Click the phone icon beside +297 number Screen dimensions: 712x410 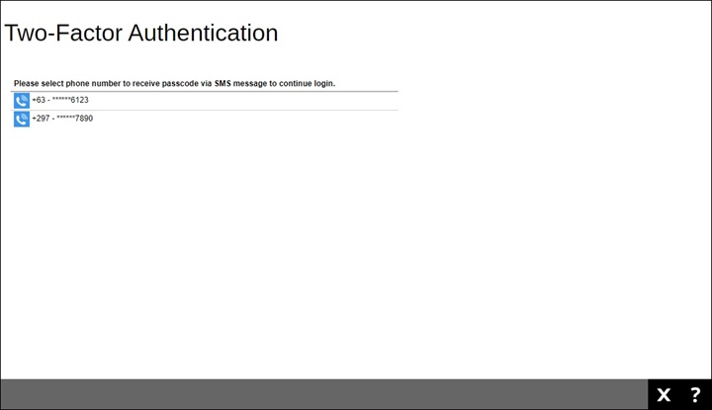point(22,119)
